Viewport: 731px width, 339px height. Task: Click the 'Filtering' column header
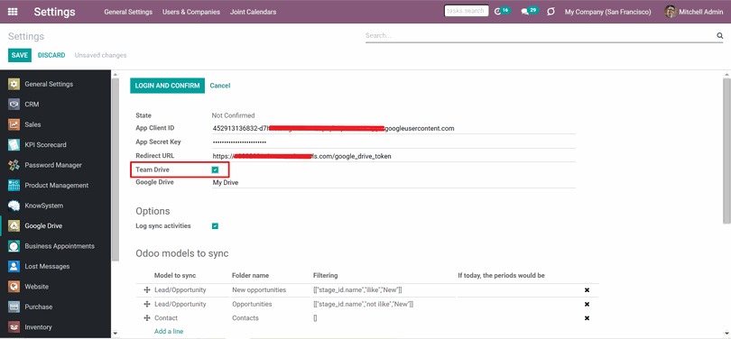click(x=326, y=276)
